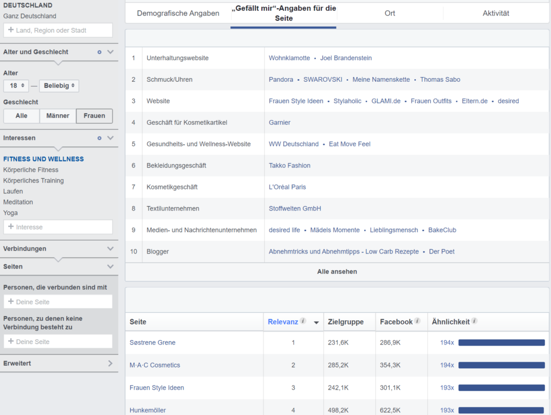Open the GLAMI.de link

tap(386, 101)
